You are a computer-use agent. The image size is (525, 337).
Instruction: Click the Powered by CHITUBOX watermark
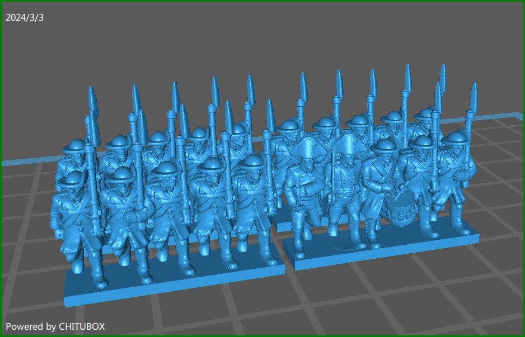tap(55, 326)
